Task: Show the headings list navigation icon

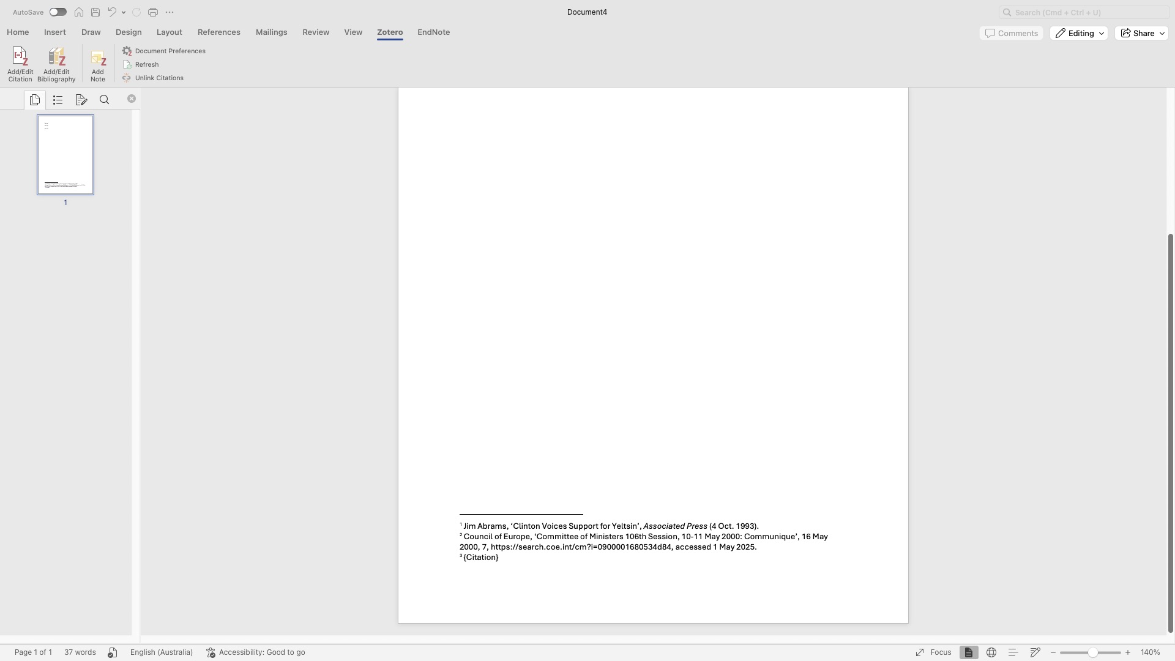Action: click(x=58, y=100)
